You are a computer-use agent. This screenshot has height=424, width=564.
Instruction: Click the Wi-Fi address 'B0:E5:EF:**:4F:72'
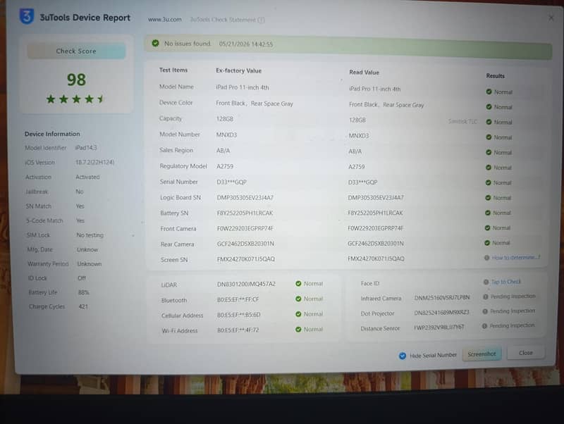(x=238, y=330)
